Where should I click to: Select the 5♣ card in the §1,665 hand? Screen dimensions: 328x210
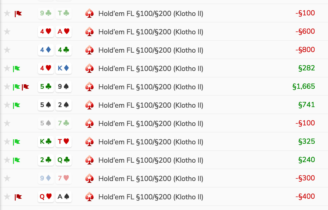[46, 86]
